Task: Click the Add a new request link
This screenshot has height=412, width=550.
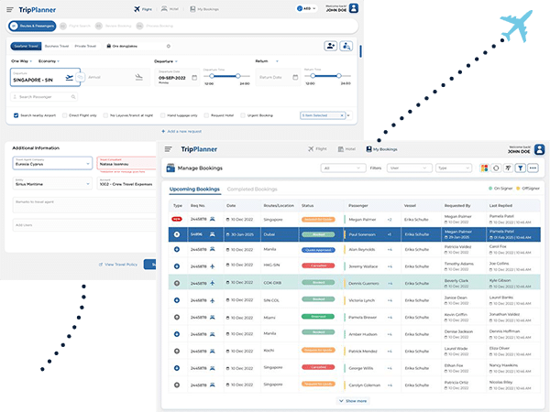Action: (x=182, y=131)
